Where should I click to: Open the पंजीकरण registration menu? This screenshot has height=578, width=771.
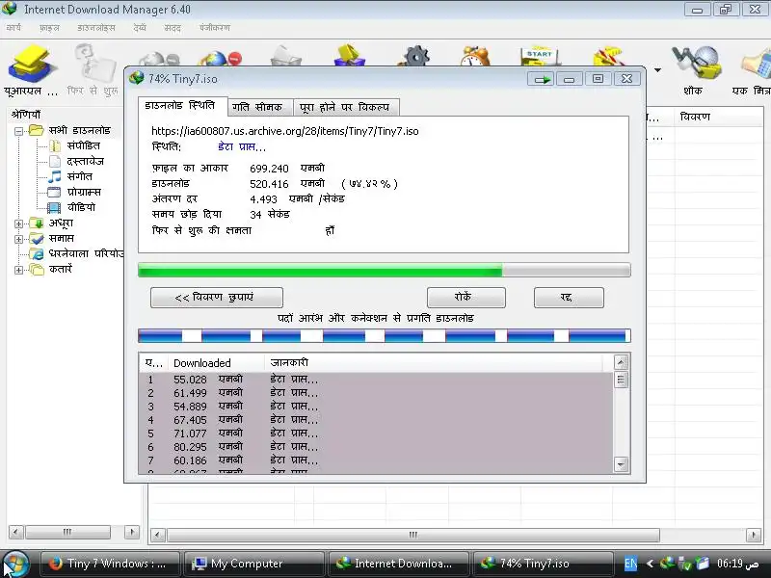215,28
